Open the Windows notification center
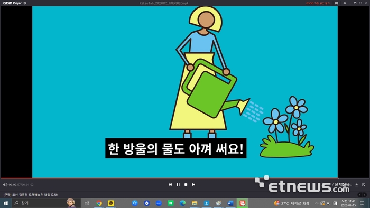The height and width of the screenshot is (208, 370). (362, 203)
